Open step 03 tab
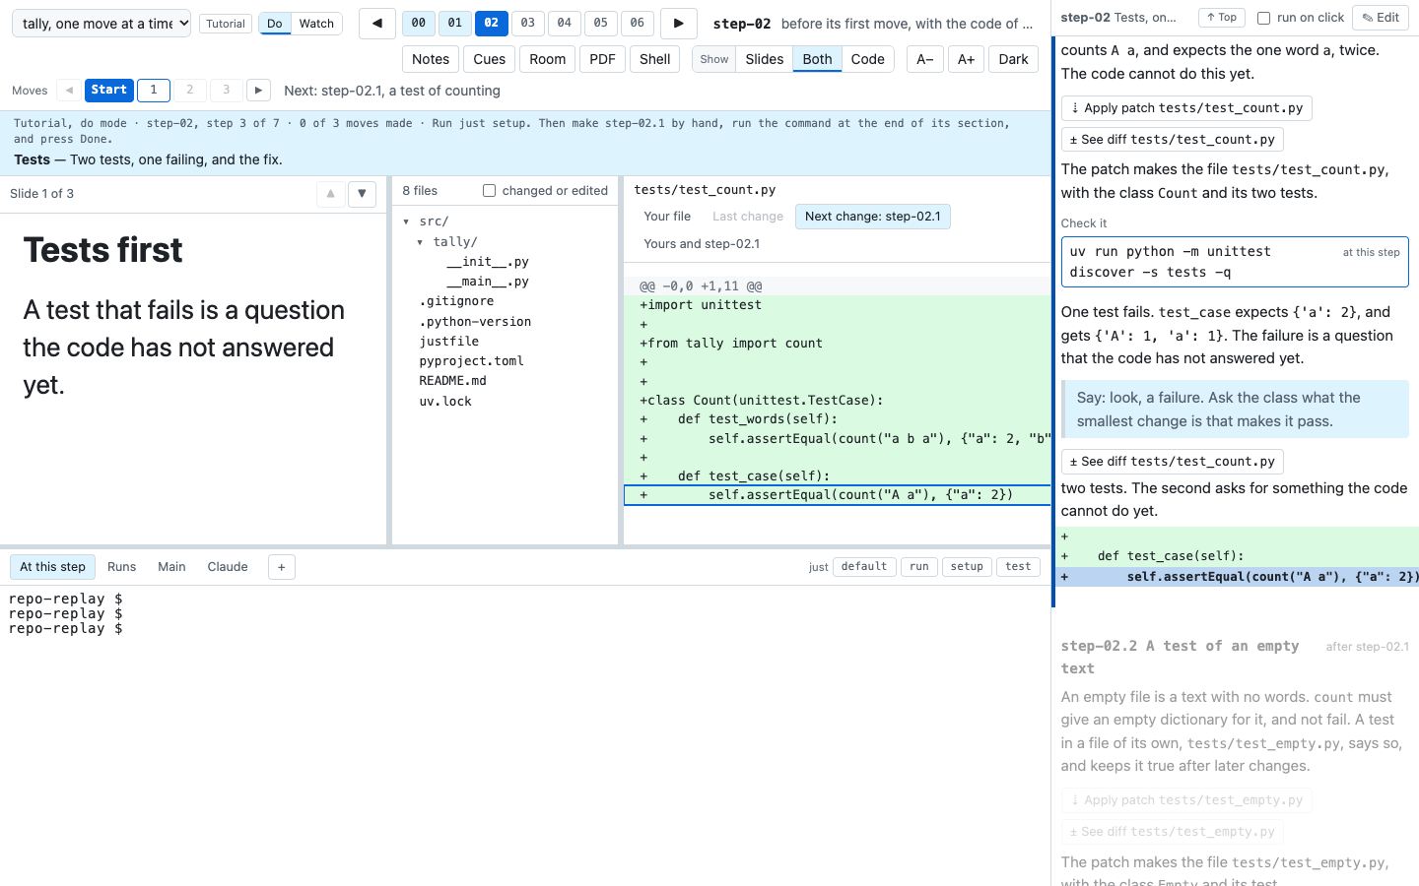Image resolution: width=1419 pixels, height=886 pixels. 528,23
